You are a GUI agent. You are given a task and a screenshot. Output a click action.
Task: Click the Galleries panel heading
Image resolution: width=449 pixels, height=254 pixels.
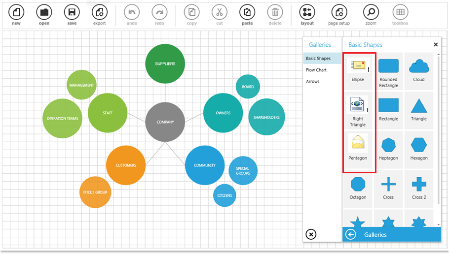[x=320, y=45]
